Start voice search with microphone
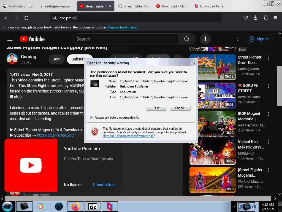 (205, 39)
